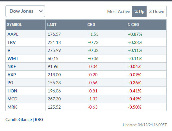Select the % Up tab

139,12
